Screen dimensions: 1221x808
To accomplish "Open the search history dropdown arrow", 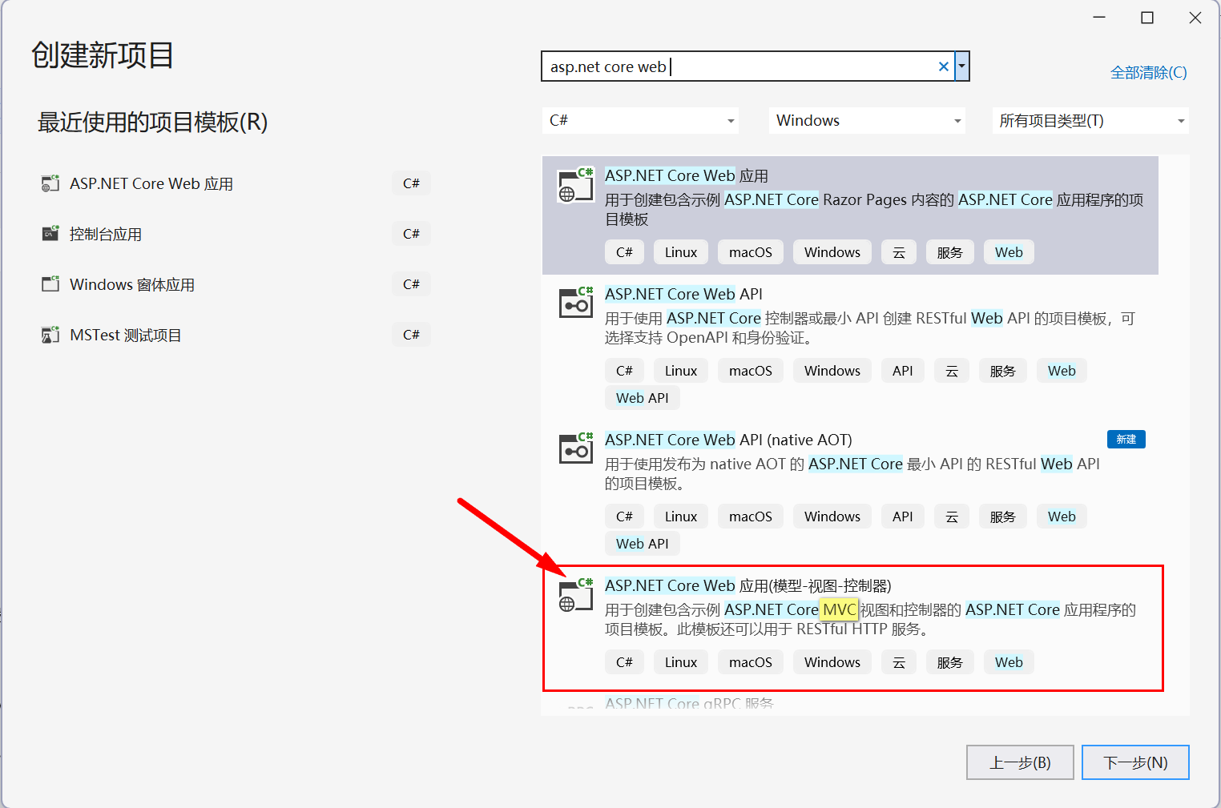I will (962, 66).
